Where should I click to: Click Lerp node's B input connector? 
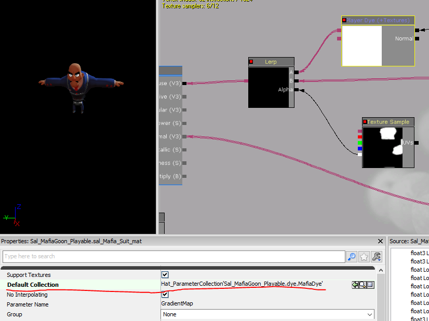point(297,81)
